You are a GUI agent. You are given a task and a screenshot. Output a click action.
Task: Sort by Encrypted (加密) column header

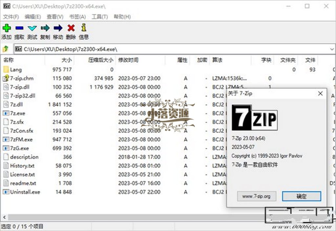point(200,60)
